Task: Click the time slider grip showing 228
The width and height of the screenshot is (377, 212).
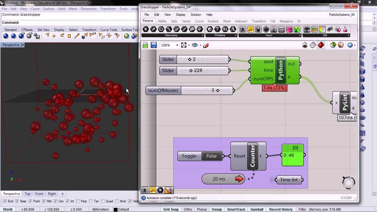Action: [x=191, y=71]
